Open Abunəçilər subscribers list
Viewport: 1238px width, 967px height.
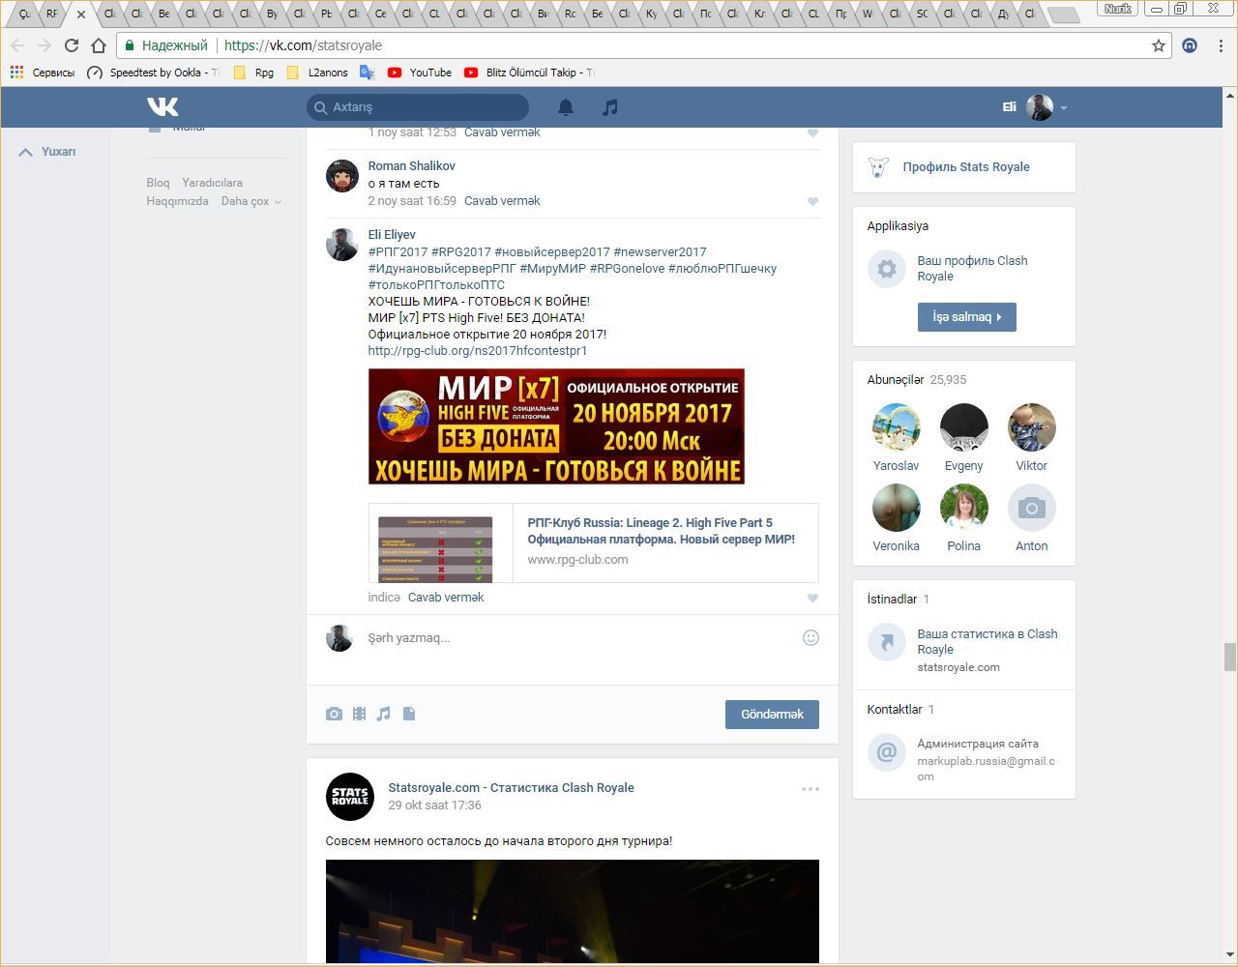[x=895, y=380]
